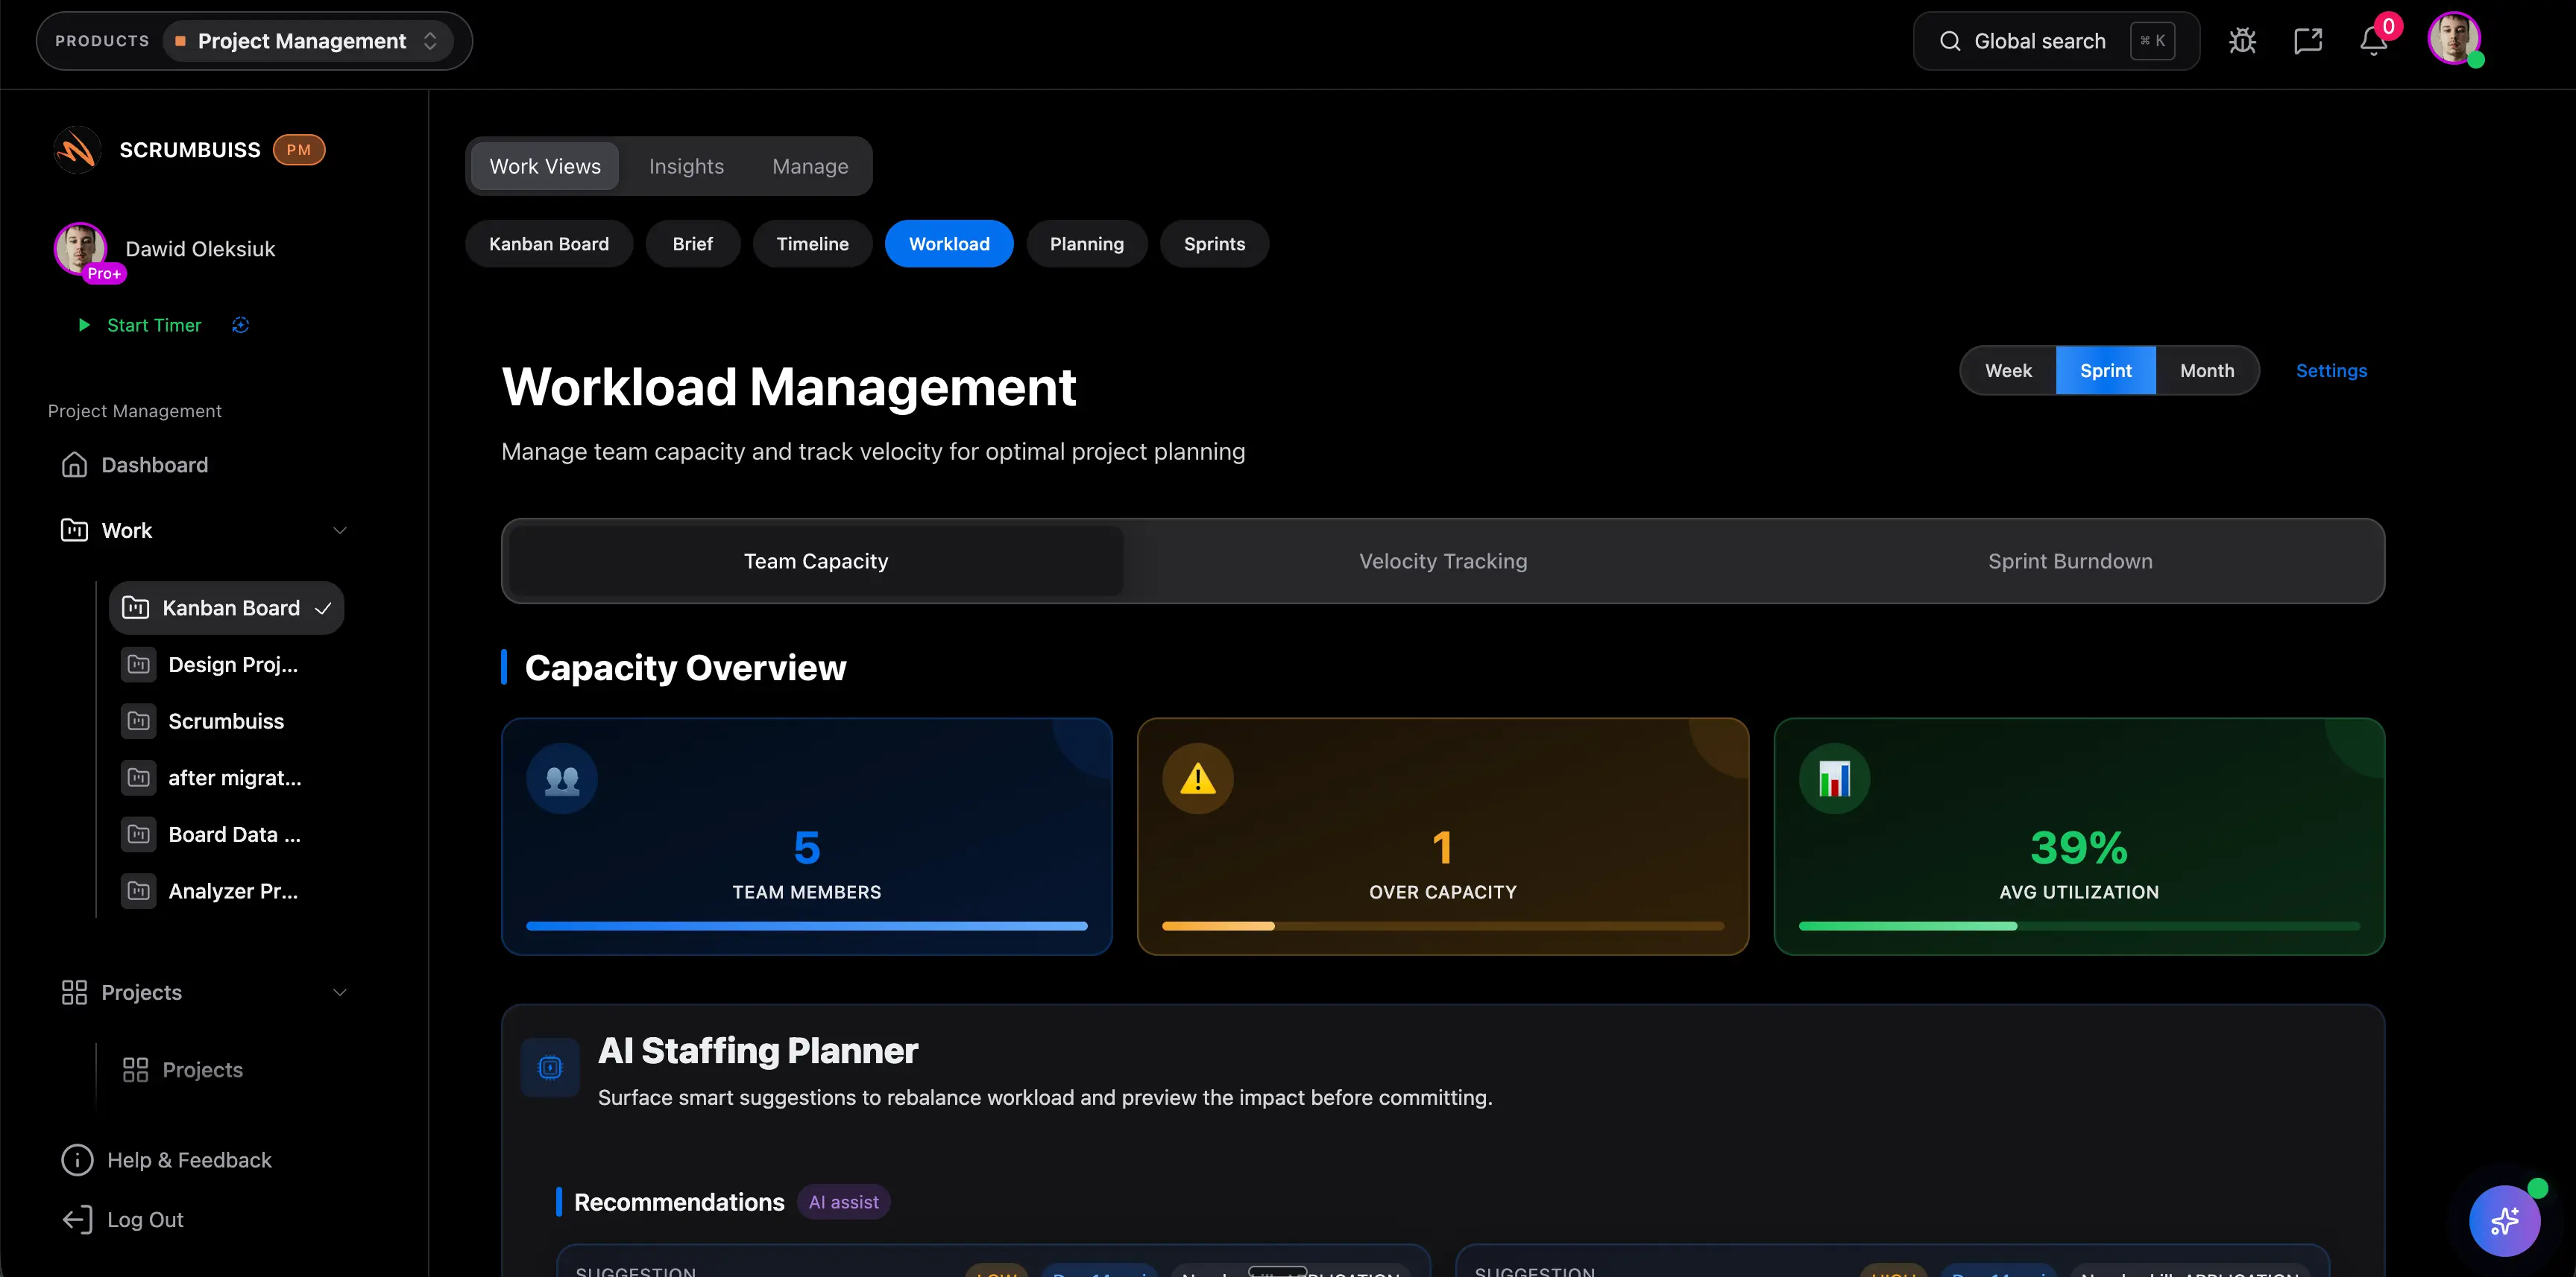2576x1277 pixels.
Task: Click the bug report icon in the top bar
Action: tap(2242, 40)
